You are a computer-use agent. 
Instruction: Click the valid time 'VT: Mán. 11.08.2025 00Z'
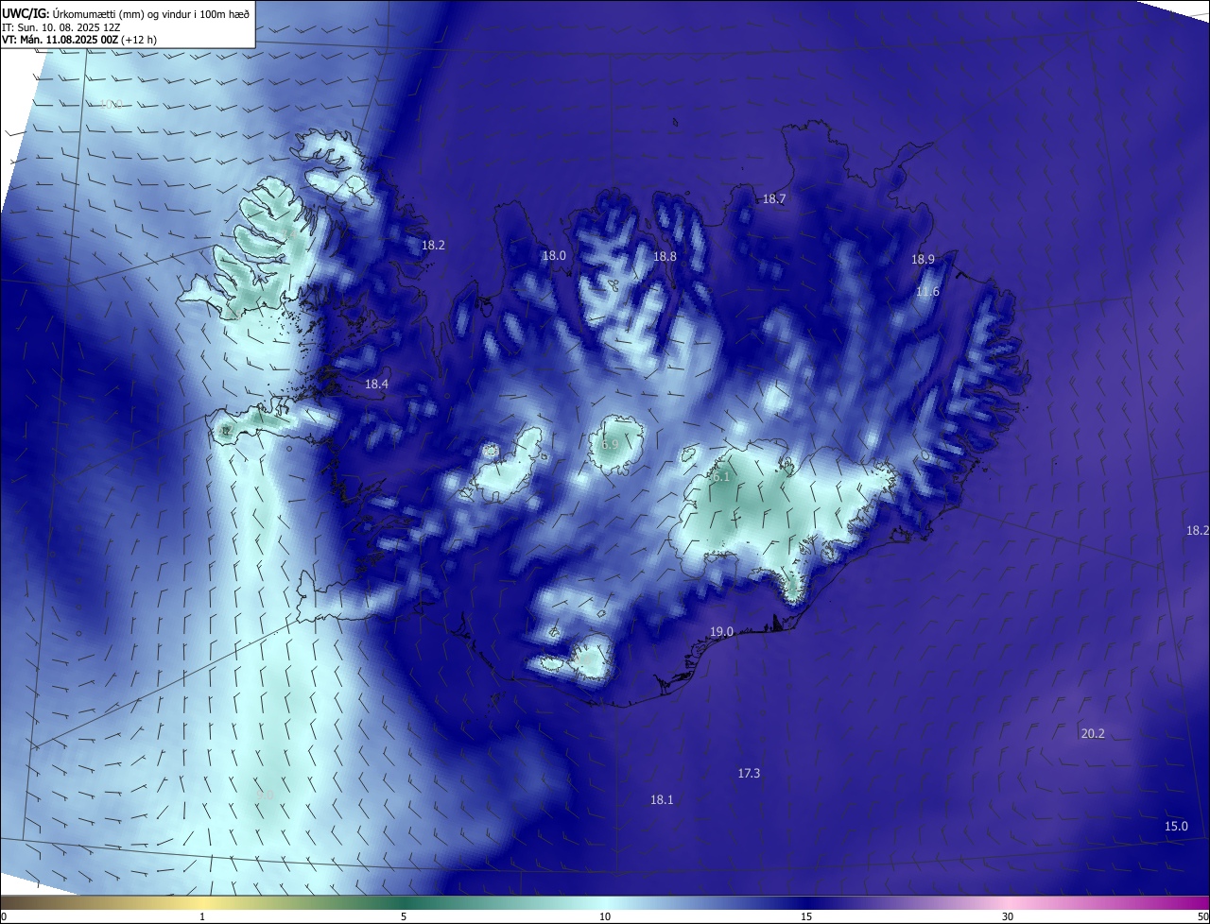pyautogui.click(x=60, y=40)
